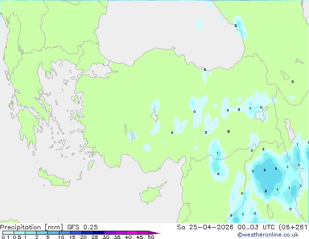Pick the 20–25 mm legend swatch
The width and height of the screenshot is (309, 239).
[87, 233]
